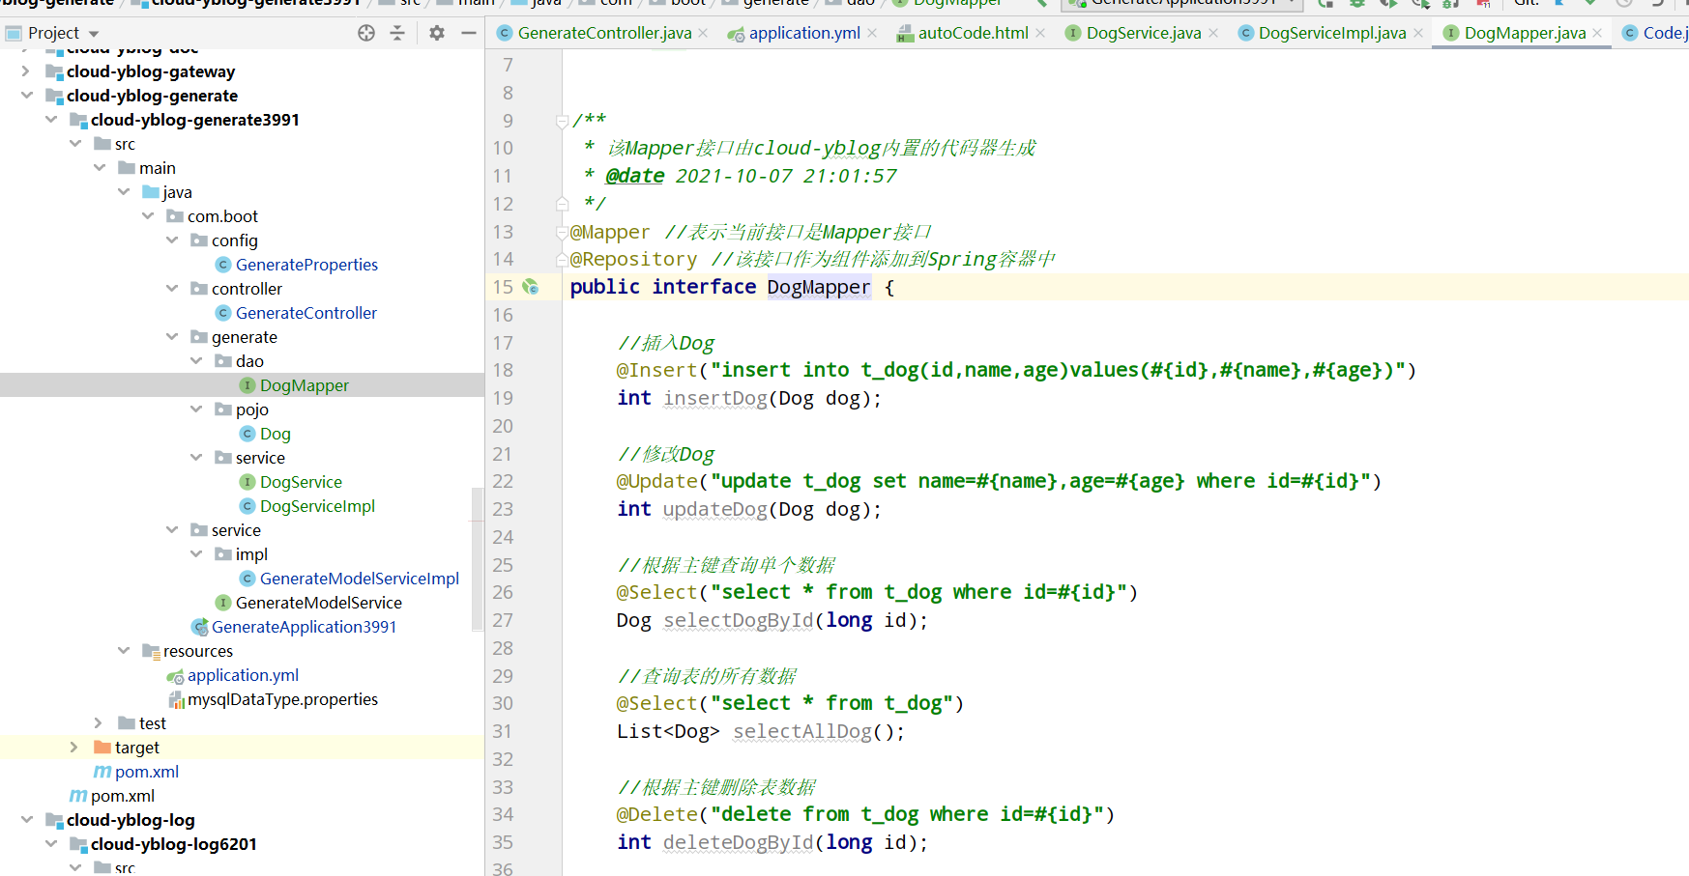
Task: Expand the test folder
Action: pyautogui.click(x=99, y=723)
